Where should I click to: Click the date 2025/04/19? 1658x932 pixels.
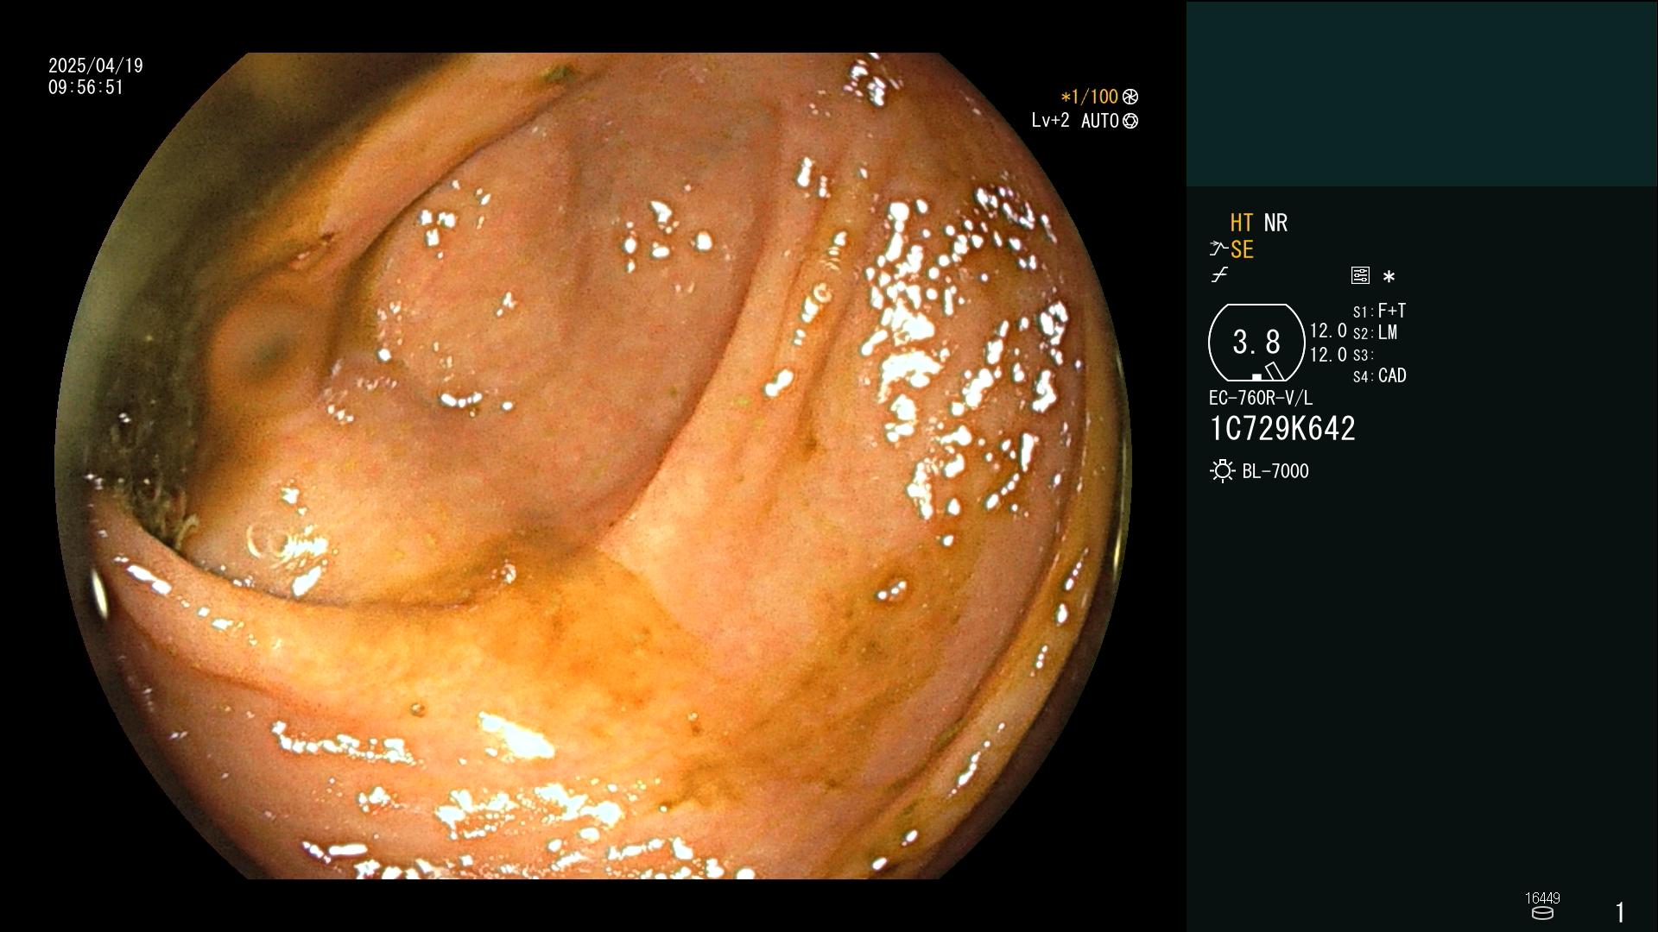pos(96,66)
